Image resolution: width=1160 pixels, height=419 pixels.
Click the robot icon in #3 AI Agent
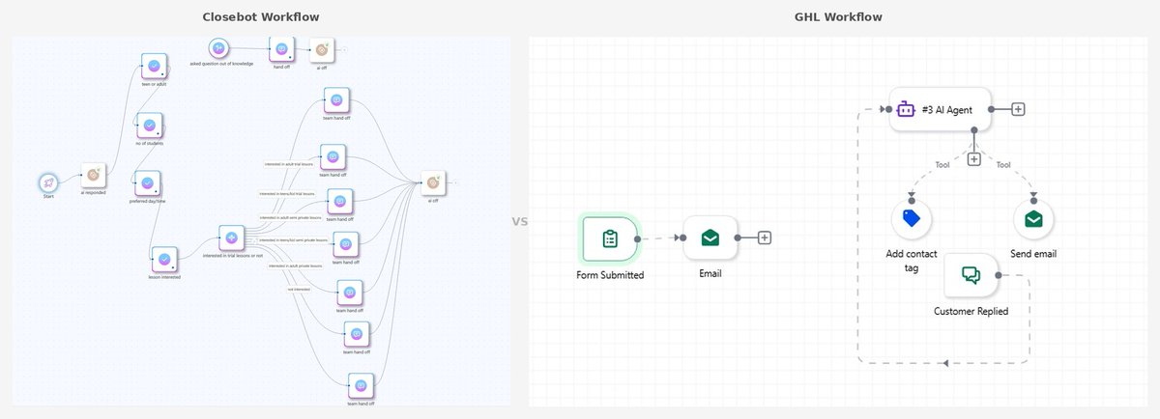[906, 109]
